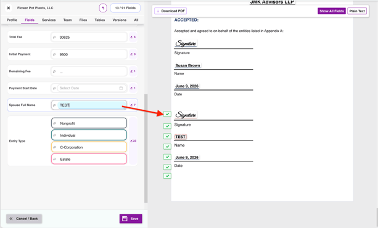Click the Initial Payment input containing 9500
Screen dimensions: 378x228
89,54
